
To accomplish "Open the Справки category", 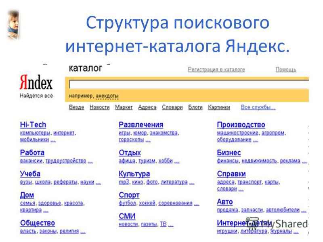I will pos(231,174).
